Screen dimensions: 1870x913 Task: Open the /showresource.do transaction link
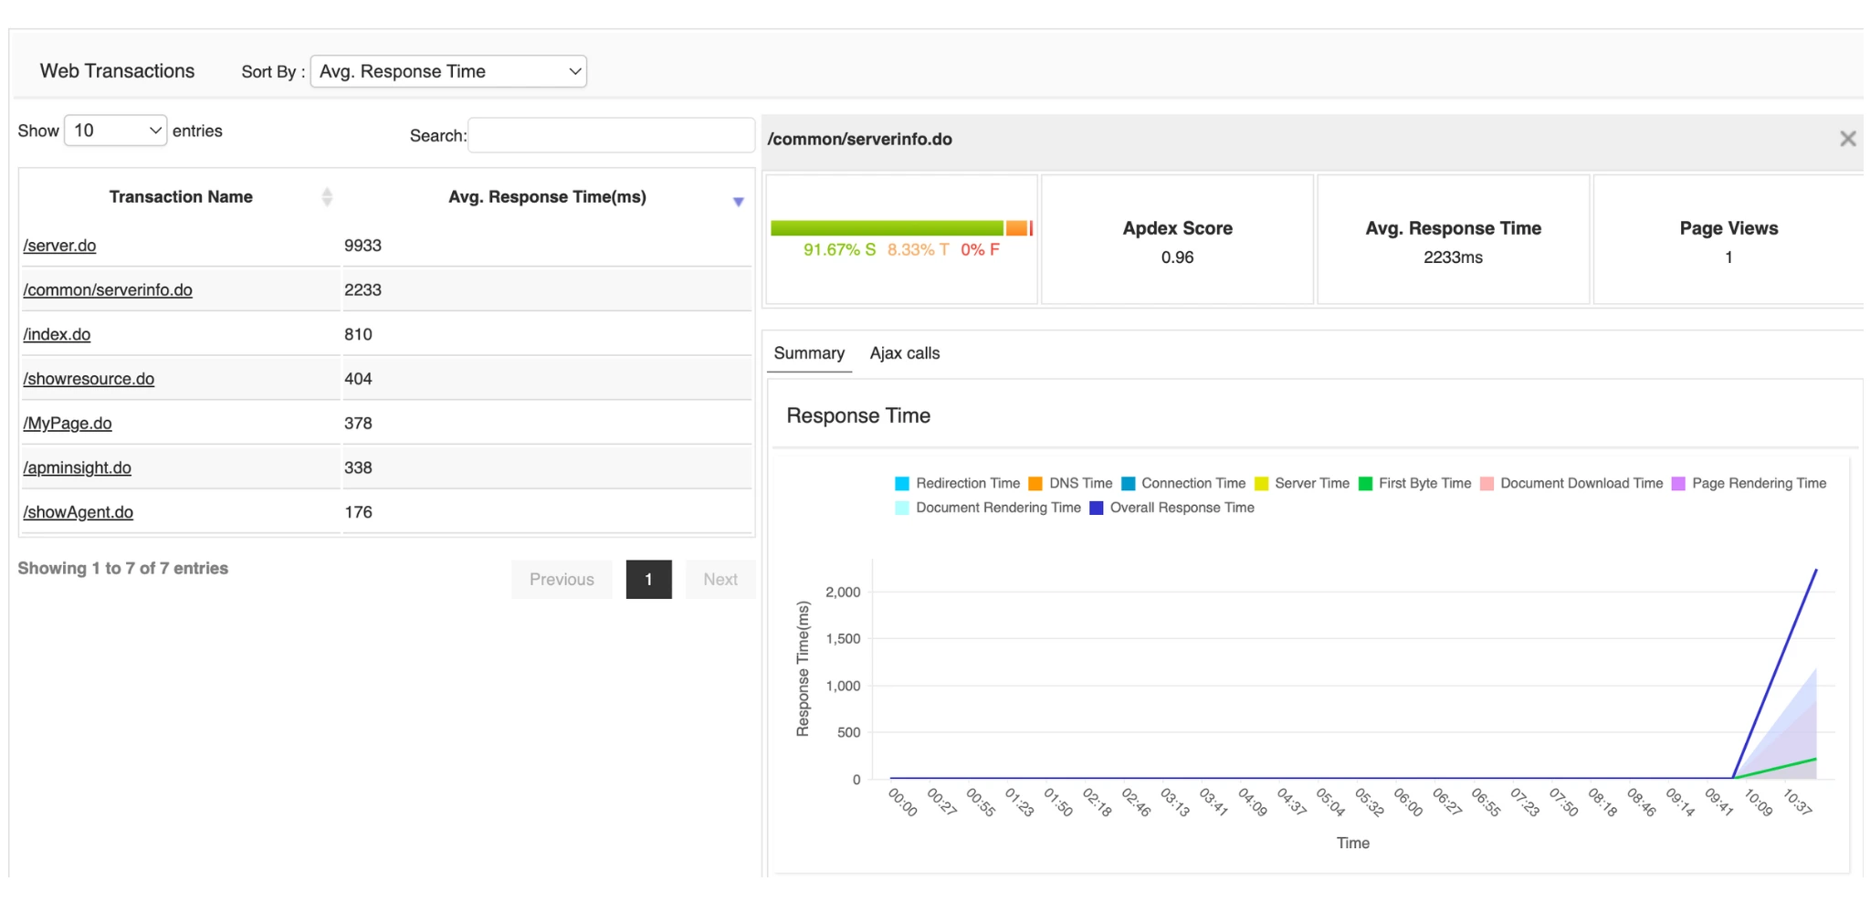click(89, 379)
